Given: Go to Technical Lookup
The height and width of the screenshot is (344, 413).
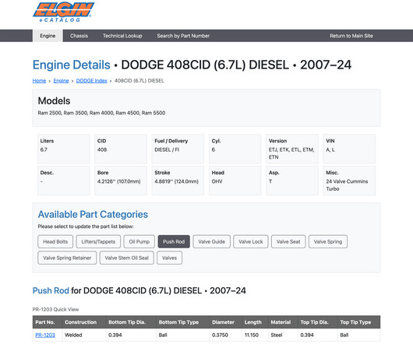Looking at the screenshot, I should tap(122, 36).
